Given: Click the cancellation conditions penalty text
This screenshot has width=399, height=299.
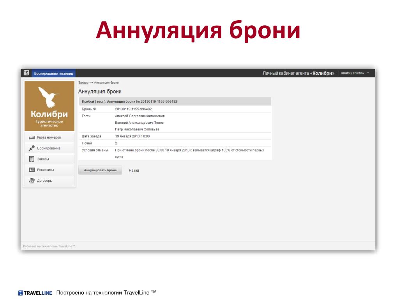Looking at the screenshot, I should (x=189, y=153).
